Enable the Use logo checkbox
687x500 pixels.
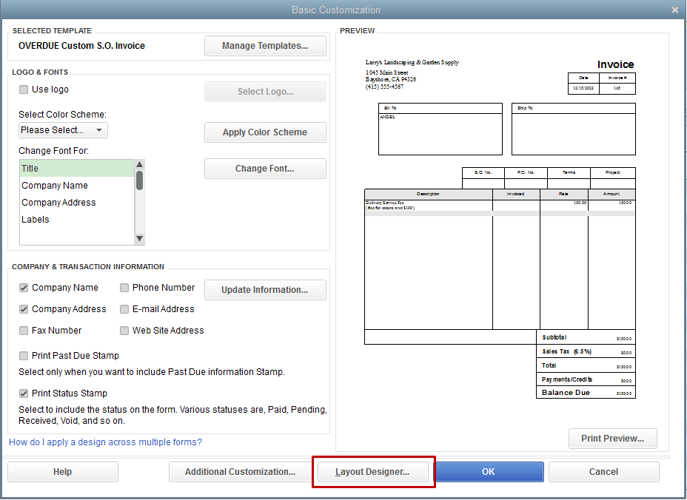(24, 89)
